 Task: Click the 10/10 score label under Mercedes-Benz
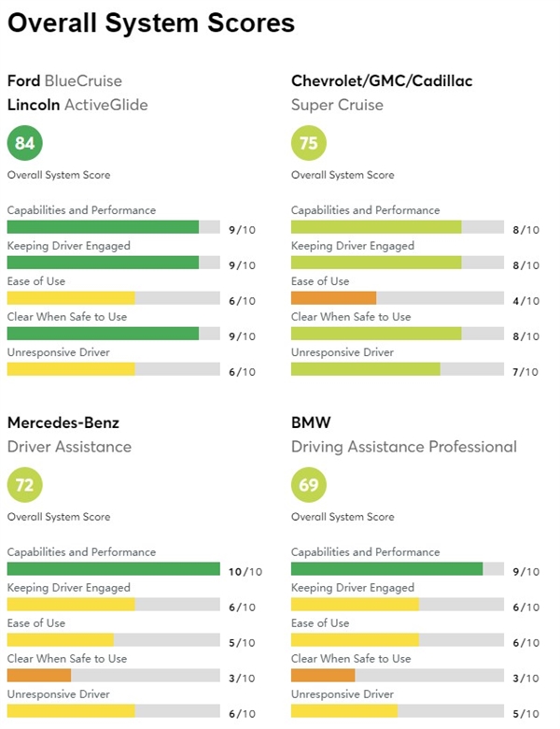[x=245, y=572]
